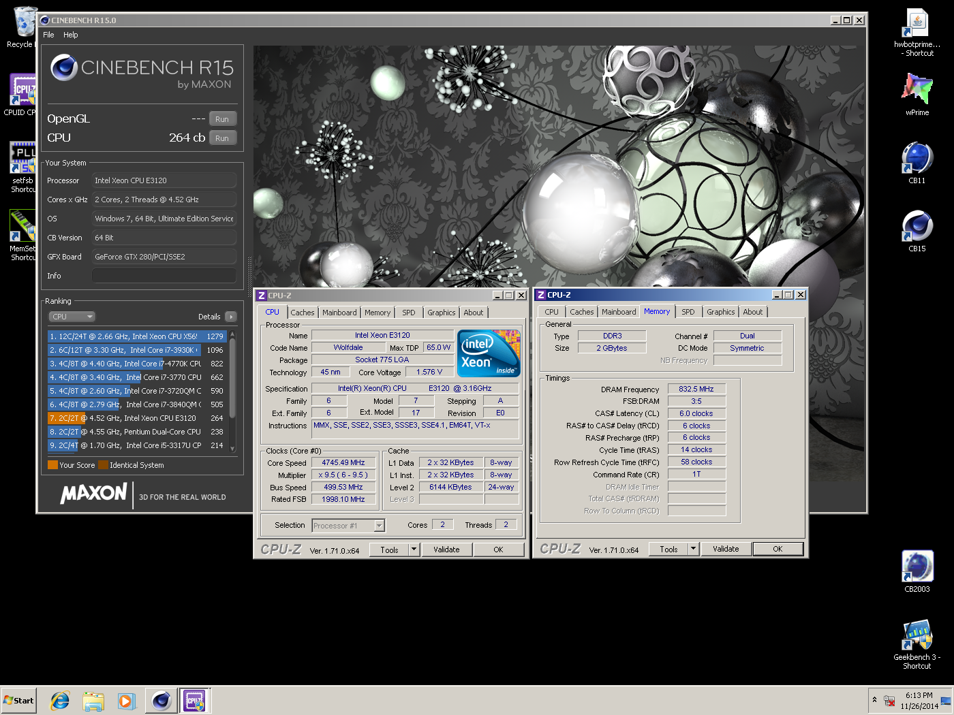
Task: Open the Details arrow button in Ranking
Action: [x=231, y=317]
